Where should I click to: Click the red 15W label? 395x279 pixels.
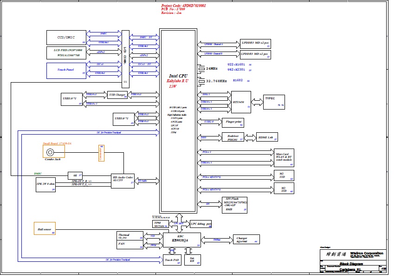pyautogui.click(x=173, y=86)
